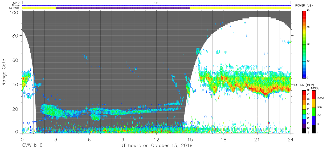The height and width of the screenshot is (151, 327).
Task: Click the 20 tick on the POWER colorbar
Action: pyautogui.click(x=308, y=44)
